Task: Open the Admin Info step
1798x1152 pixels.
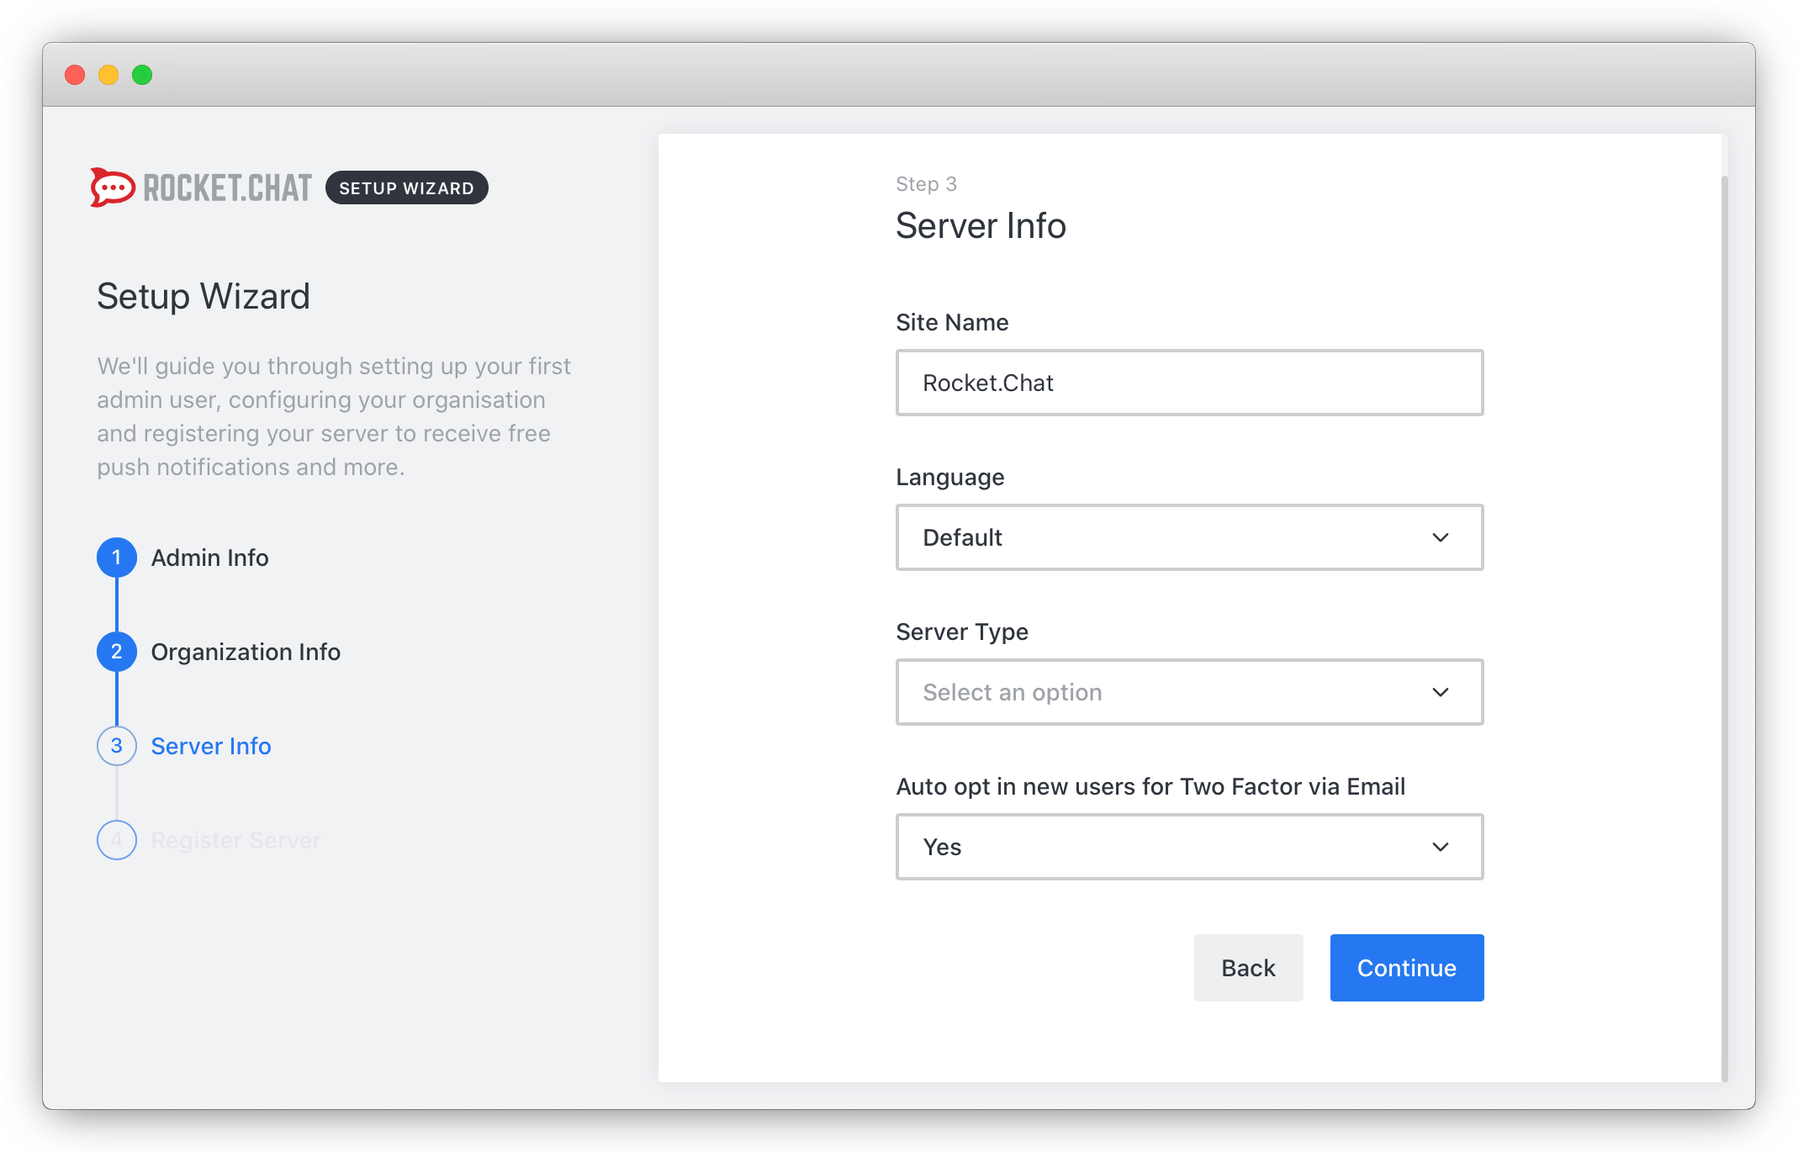Action: coord(209,558)
